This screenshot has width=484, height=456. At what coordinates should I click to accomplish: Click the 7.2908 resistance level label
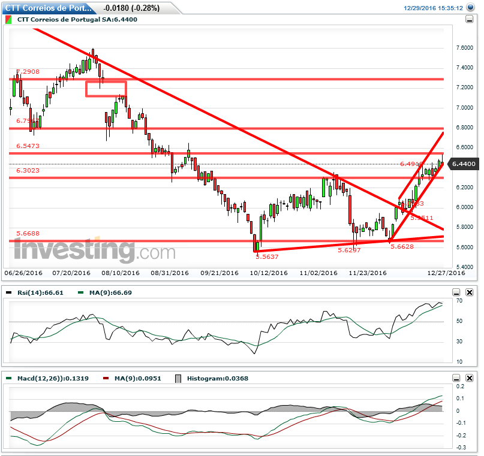pos(28,71)
